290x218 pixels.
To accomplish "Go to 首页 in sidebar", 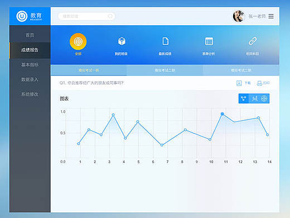I will tap(30, 35).
